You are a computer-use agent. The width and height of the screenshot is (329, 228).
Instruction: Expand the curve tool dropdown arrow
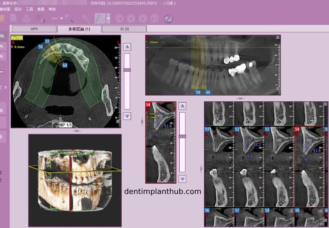108,18
